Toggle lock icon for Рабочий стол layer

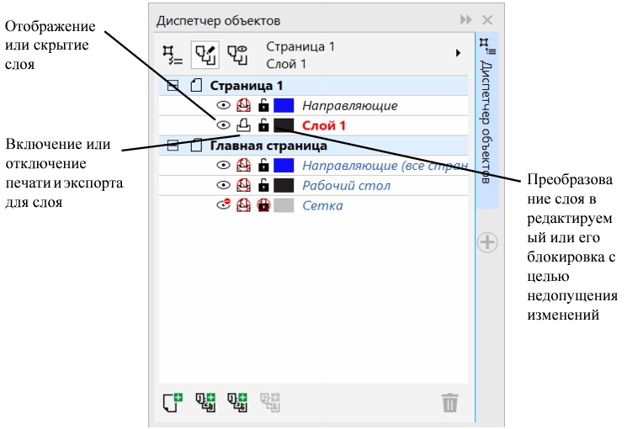click(263, 185)
